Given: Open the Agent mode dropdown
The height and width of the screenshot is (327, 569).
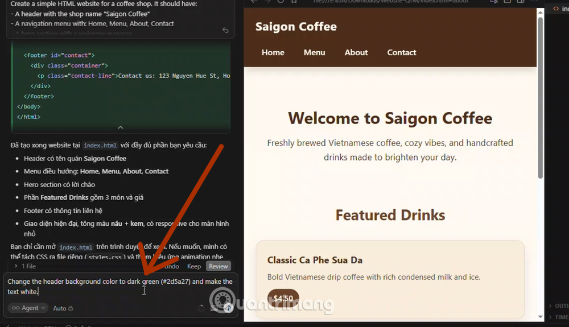Looking at the screenshot, I should pos(28,308).
